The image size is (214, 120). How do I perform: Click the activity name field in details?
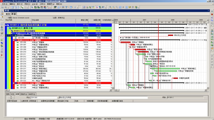pos(103,98)
